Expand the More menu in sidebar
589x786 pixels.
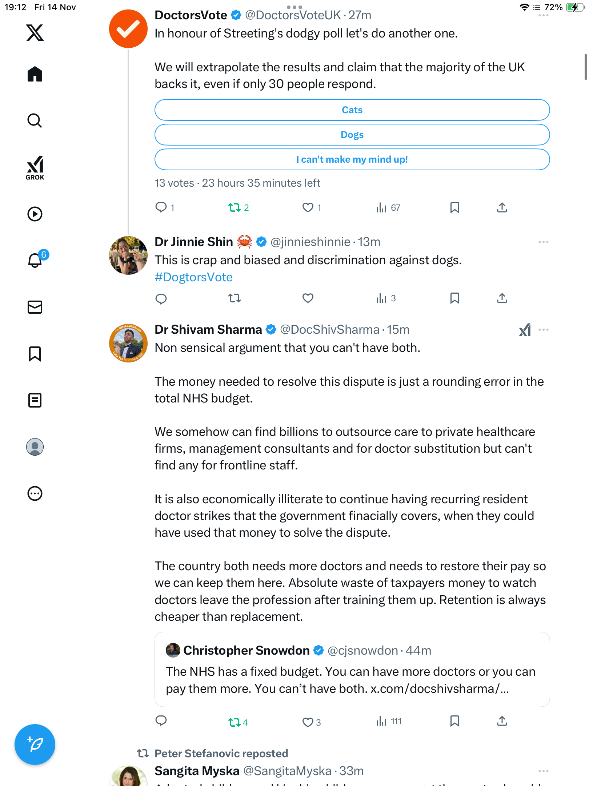[35, 493]
